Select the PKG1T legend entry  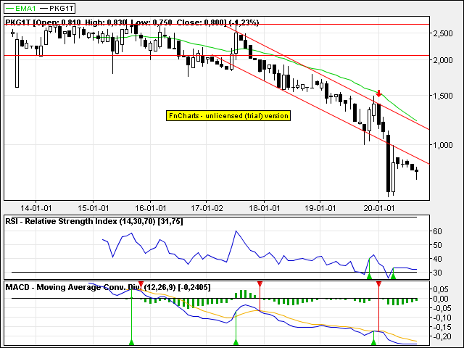57,8
